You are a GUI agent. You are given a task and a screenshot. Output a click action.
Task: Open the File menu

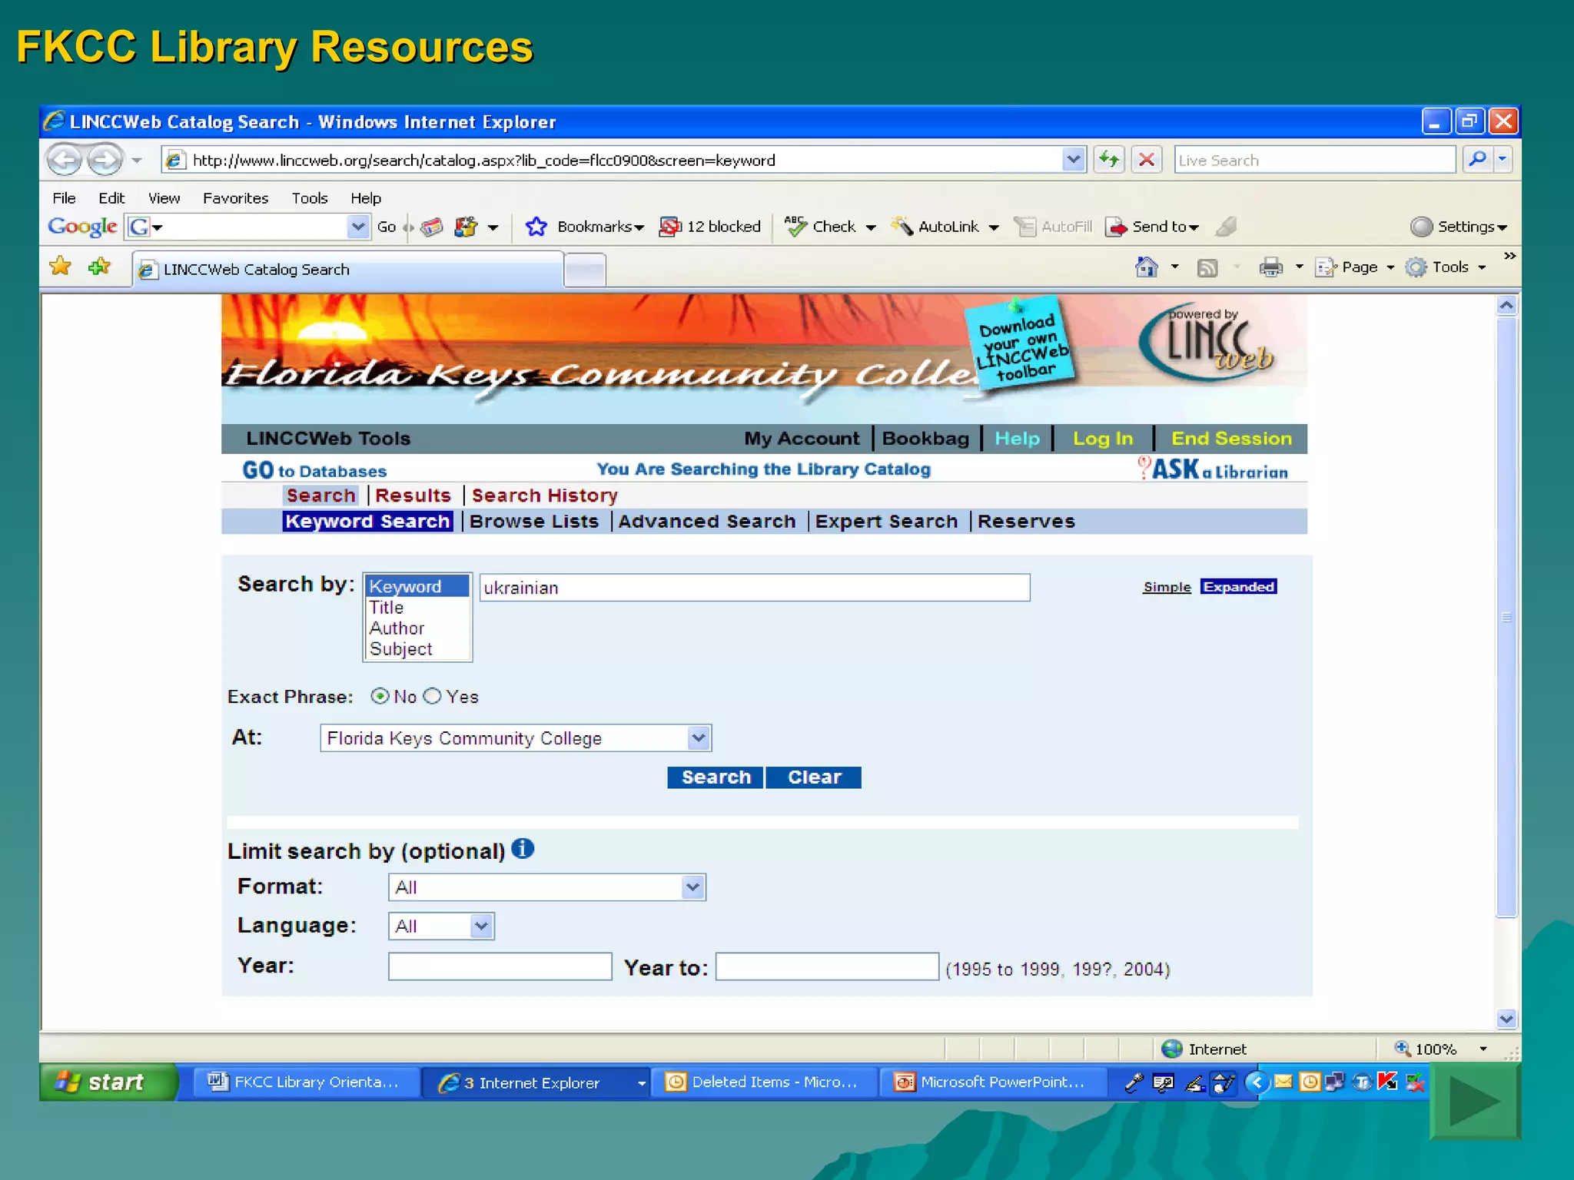point(64,198)
